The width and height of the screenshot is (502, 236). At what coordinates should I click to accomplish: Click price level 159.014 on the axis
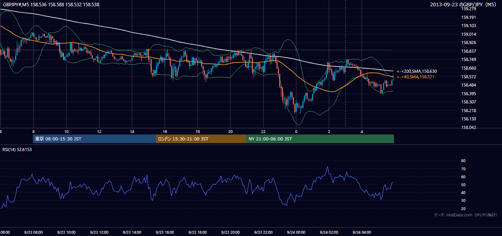click(x=469, y=34)
